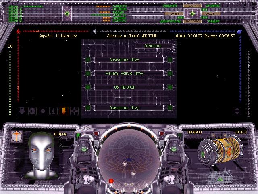
Task: Click the gray vertical arrow bar at far right
Action: (x=248, y=84)
